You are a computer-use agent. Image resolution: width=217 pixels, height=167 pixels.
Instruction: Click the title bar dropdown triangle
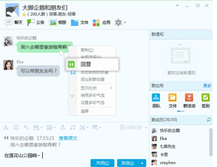[178, 5]
